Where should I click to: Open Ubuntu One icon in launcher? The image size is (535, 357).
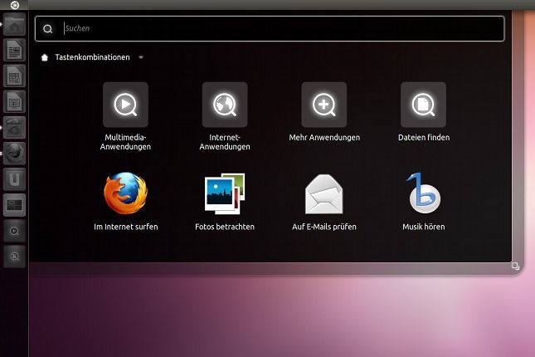coord(14,179)
